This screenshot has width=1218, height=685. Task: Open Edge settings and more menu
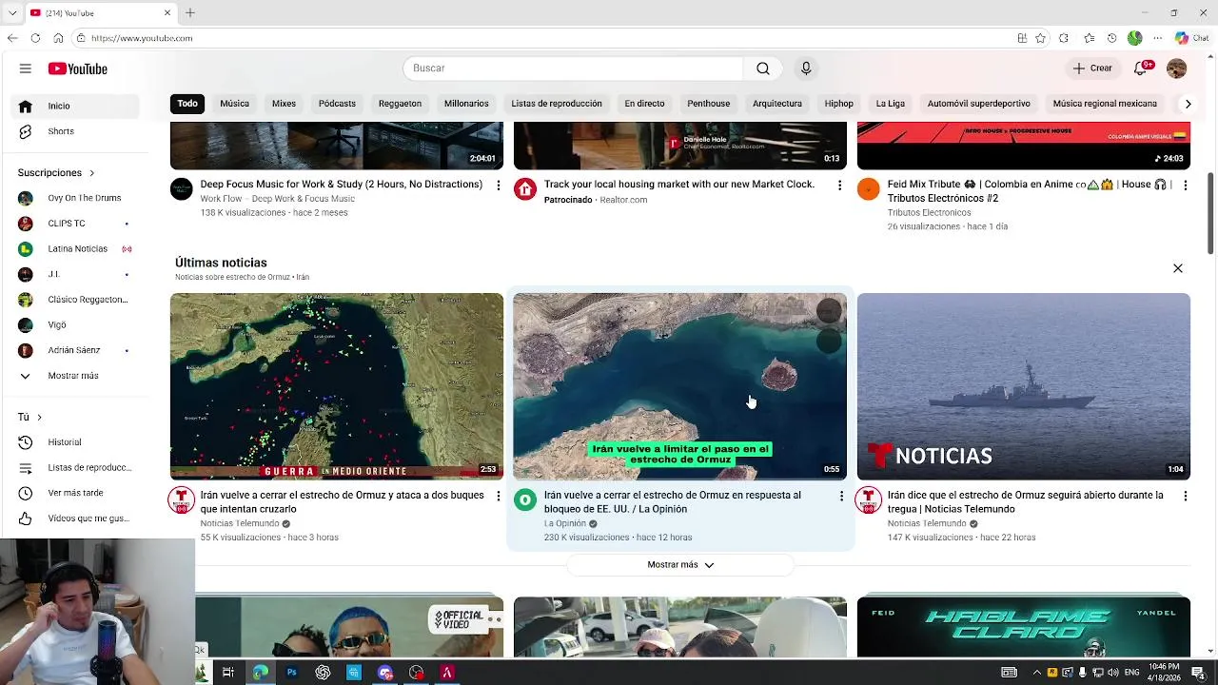pos(1158,38)
